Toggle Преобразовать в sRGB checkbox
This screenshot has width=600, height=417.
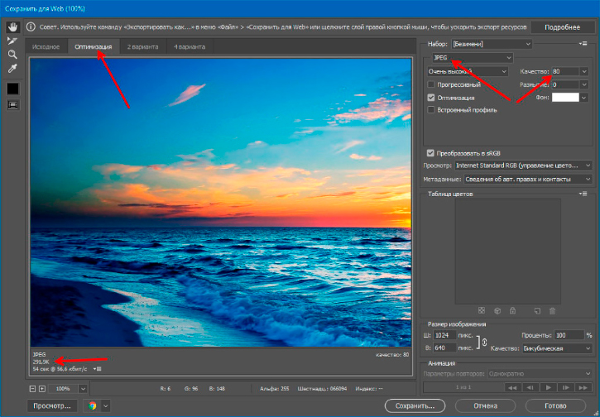click(430, 153)
